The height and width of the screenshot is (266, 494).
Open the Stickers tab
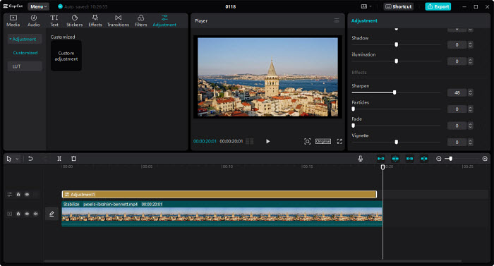[74, 20]
